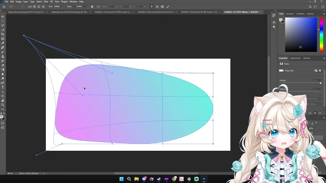326x183 pixels.
Task: Open the Edit Toolbar ellipsis menu
Action: [3, 109]
